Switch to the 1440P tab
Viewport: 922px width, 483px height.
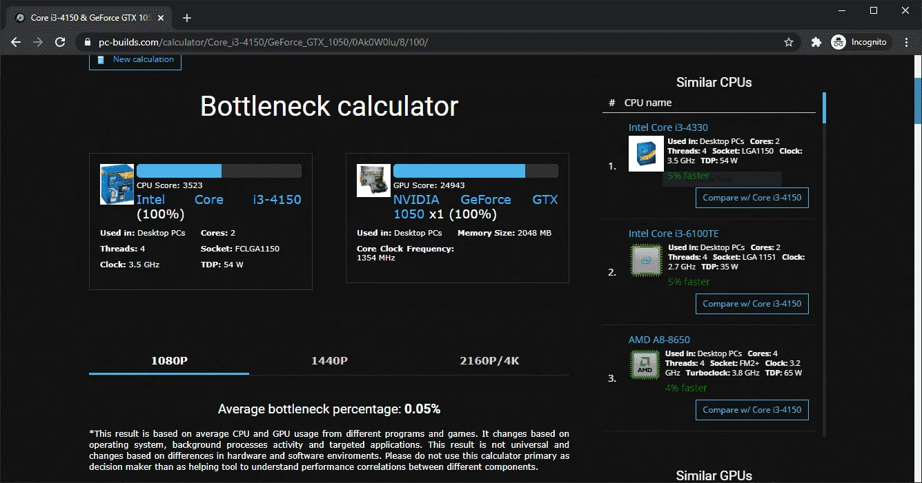pyautogui.click(x=329, y=360)
